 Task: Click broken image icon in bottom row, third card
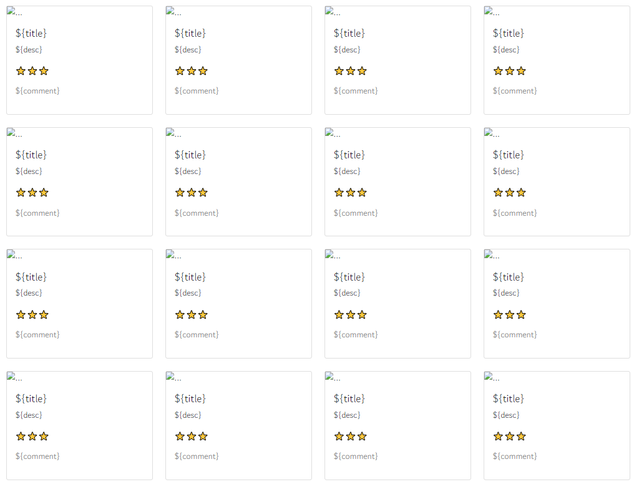(329, 376)
